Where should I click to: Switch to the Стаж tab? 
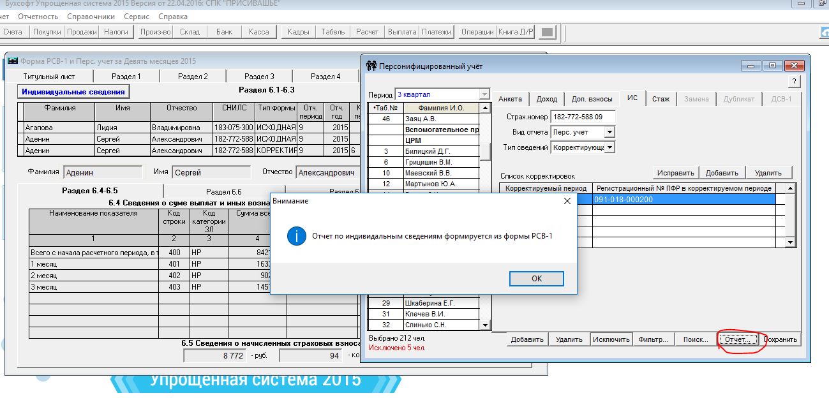(x=661, y=99)
